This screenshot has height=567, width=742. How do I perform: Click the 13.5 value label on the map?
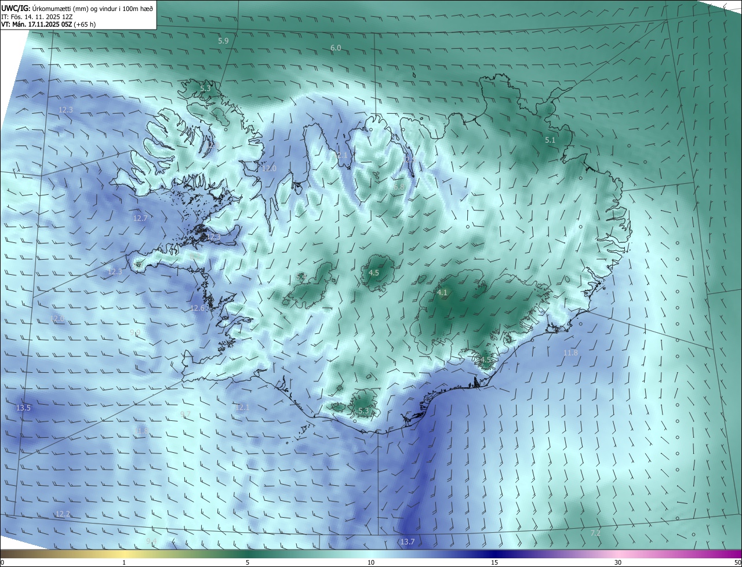click(x=23, y=408)
